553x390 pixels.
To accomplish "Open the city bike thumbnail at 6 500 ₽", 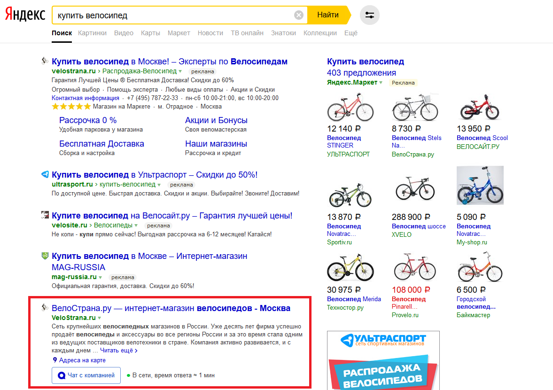I will click(480, 266).
